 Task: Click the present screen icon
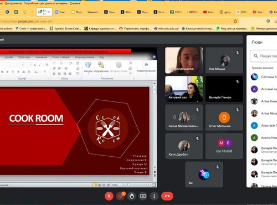coord(143,196)
